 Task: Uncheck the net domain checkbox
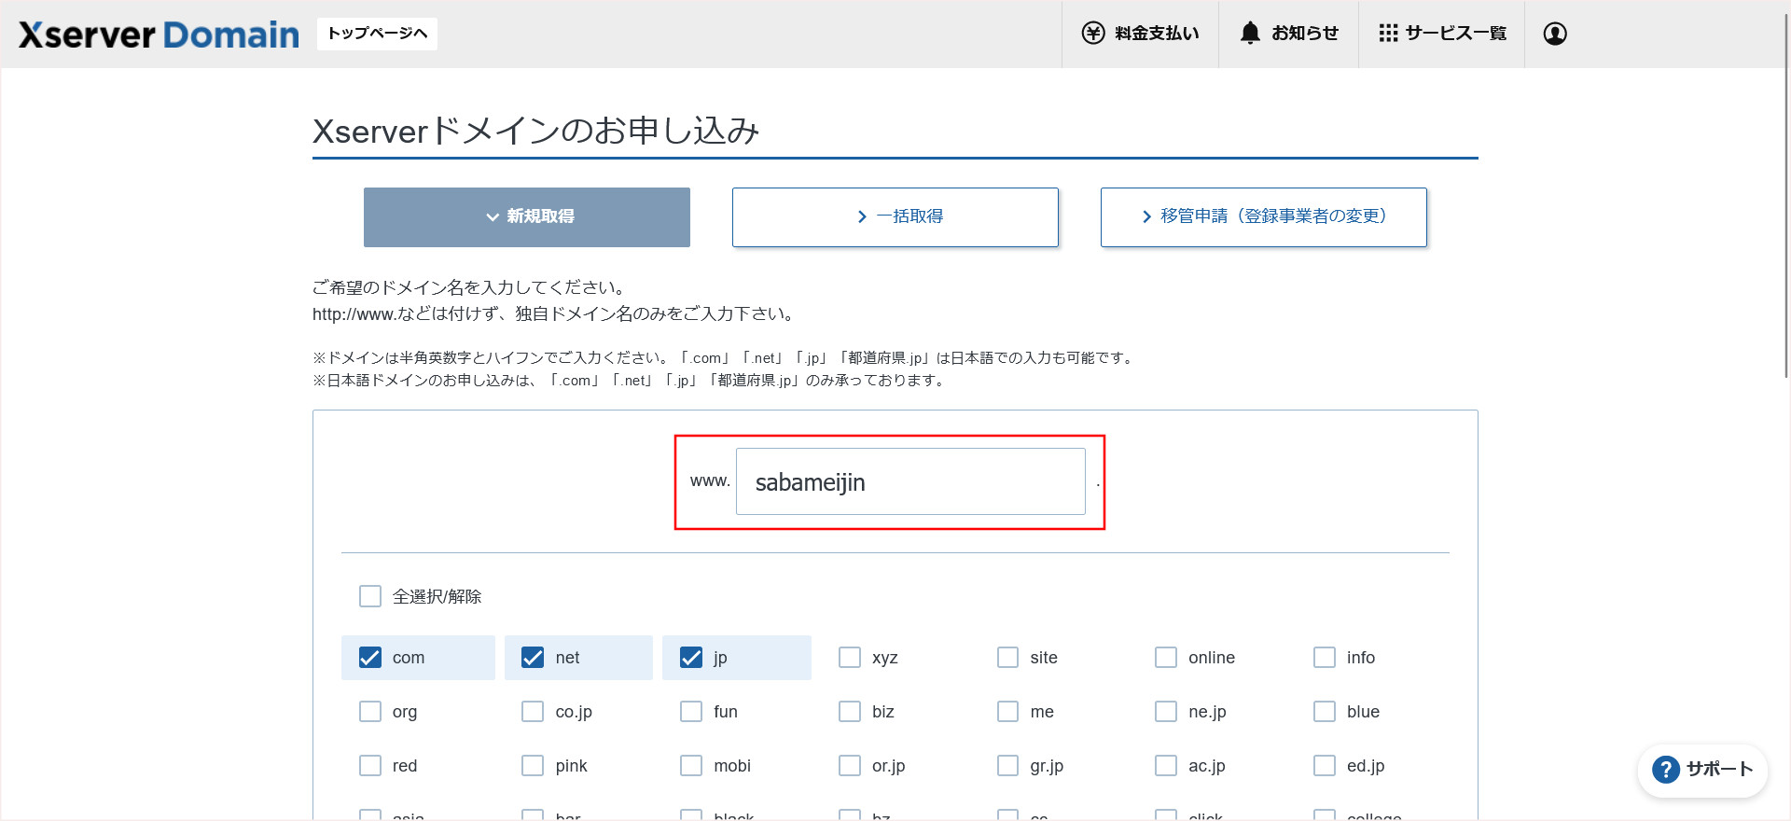(x=533, y=658)
